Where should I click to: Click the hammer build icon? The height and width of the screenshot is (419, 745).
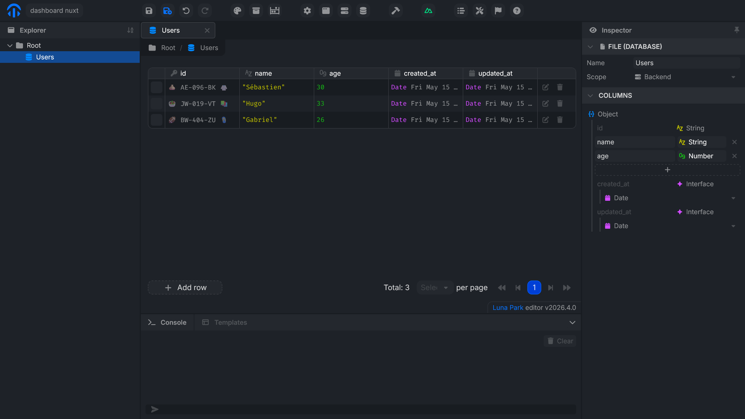point(396,11)
